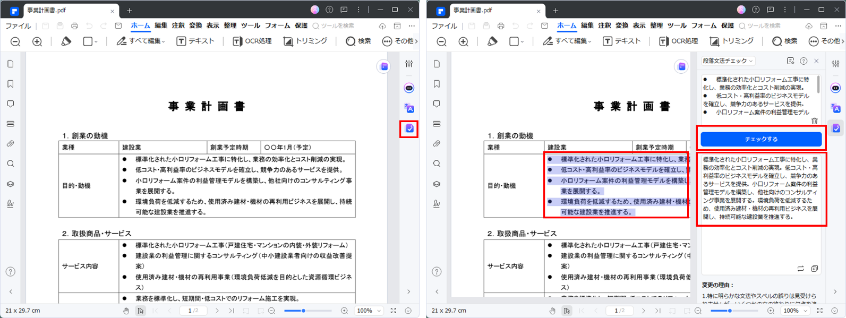Click zoom in magnifier in left window toolbar
Screen dimensions: 846x318
tap(37, 41)
